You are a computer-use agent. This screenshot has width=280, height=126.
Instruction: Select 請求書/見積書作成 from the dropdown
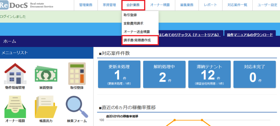click(x=140, y=40)
